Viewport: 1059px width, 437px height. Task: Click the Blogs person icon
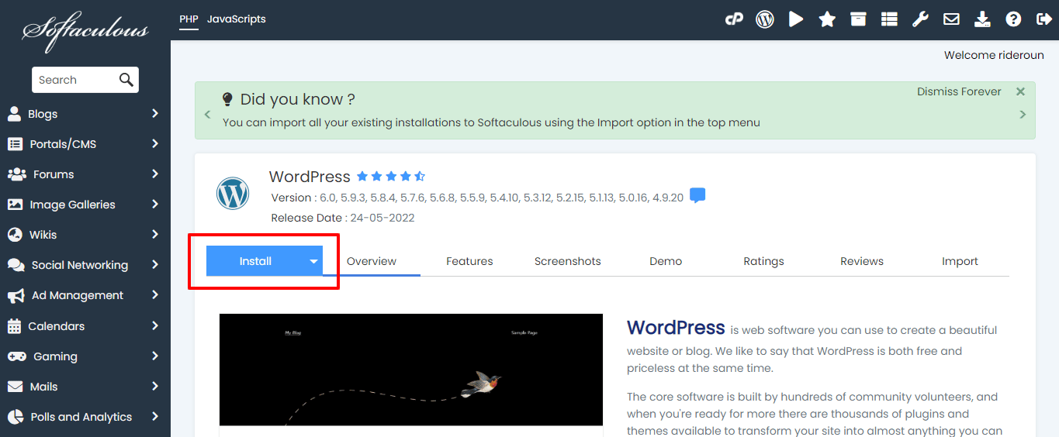[x=14, y=114]
